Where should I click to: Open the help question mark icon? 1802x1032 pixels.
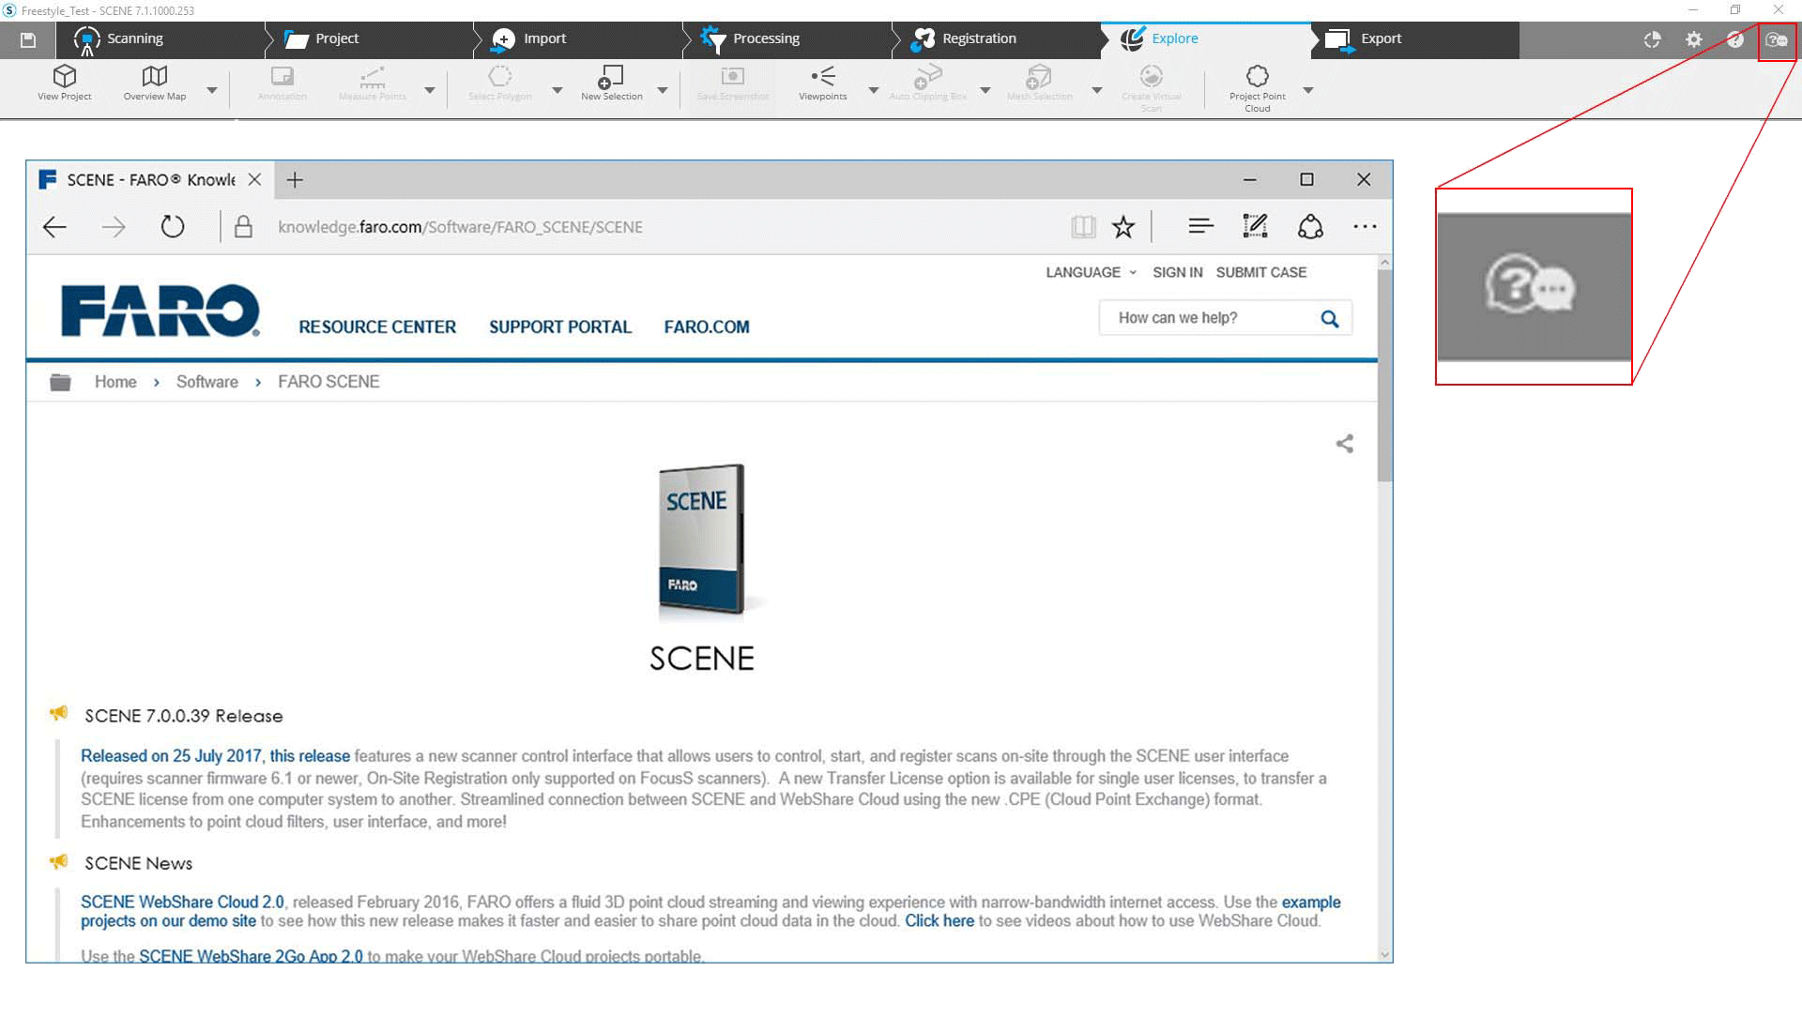point(1734,39)
